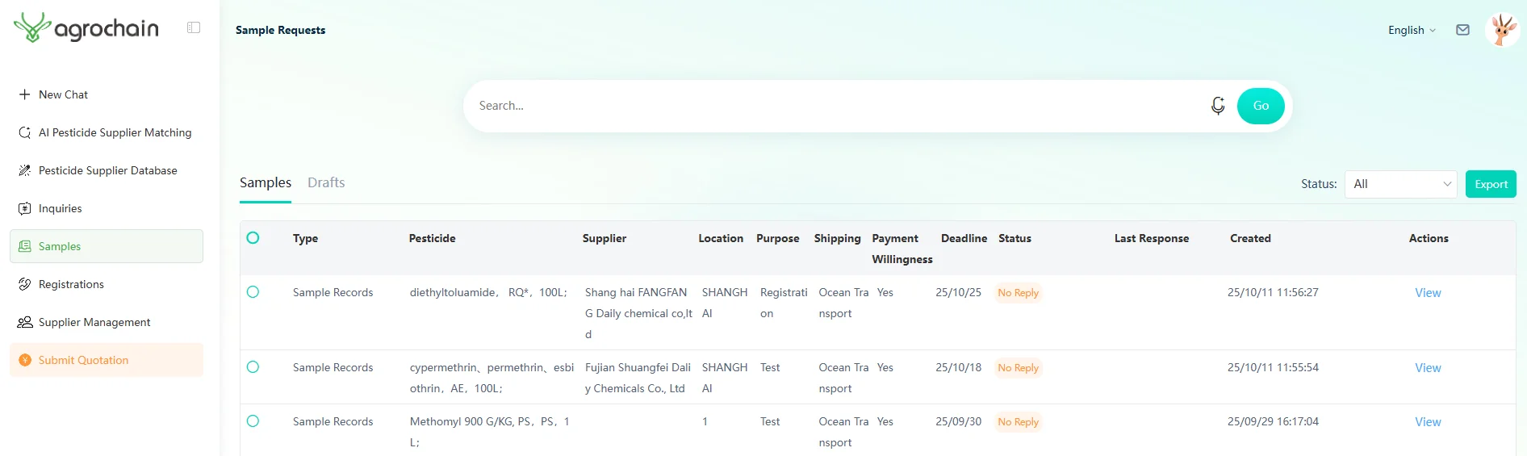Click the Type column header
This screenshot has width=1527, height=456.
(x=305, y=238)
